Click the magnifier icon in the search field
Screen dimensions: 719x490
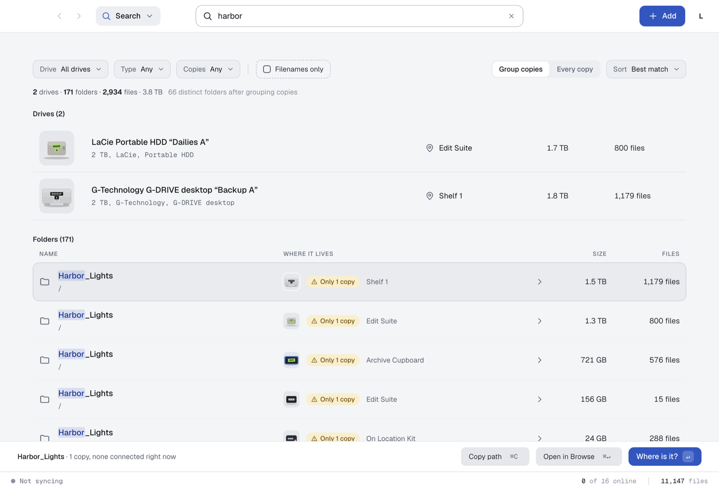point(208,16)
